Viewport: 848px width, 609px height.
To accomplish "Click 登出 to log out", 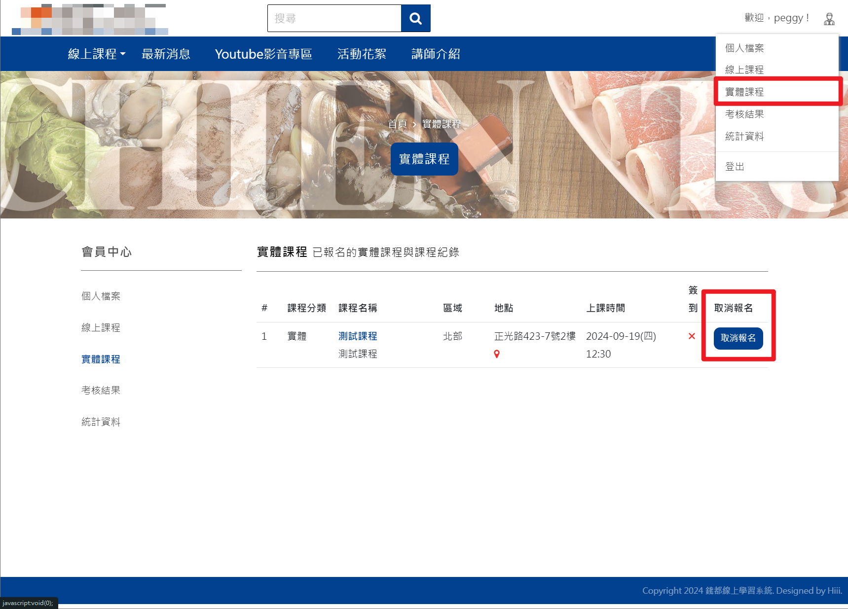I will coord(735,167).
